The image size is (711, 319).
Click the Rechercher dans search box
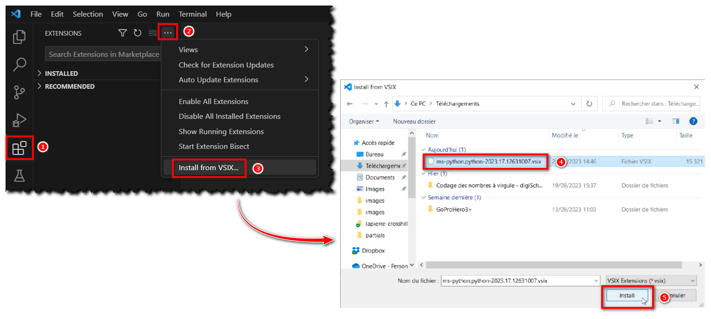[651, 104]
